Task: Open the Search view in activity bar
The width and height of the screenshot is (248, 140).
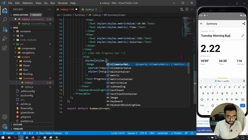Action: click(x=5, y=20)
